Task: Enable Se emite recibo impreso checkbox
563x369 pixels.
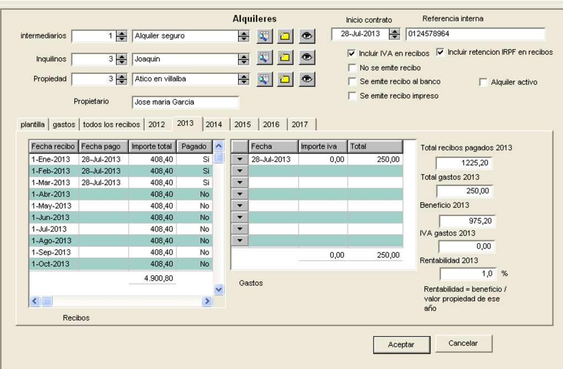Action: [352, 96]
